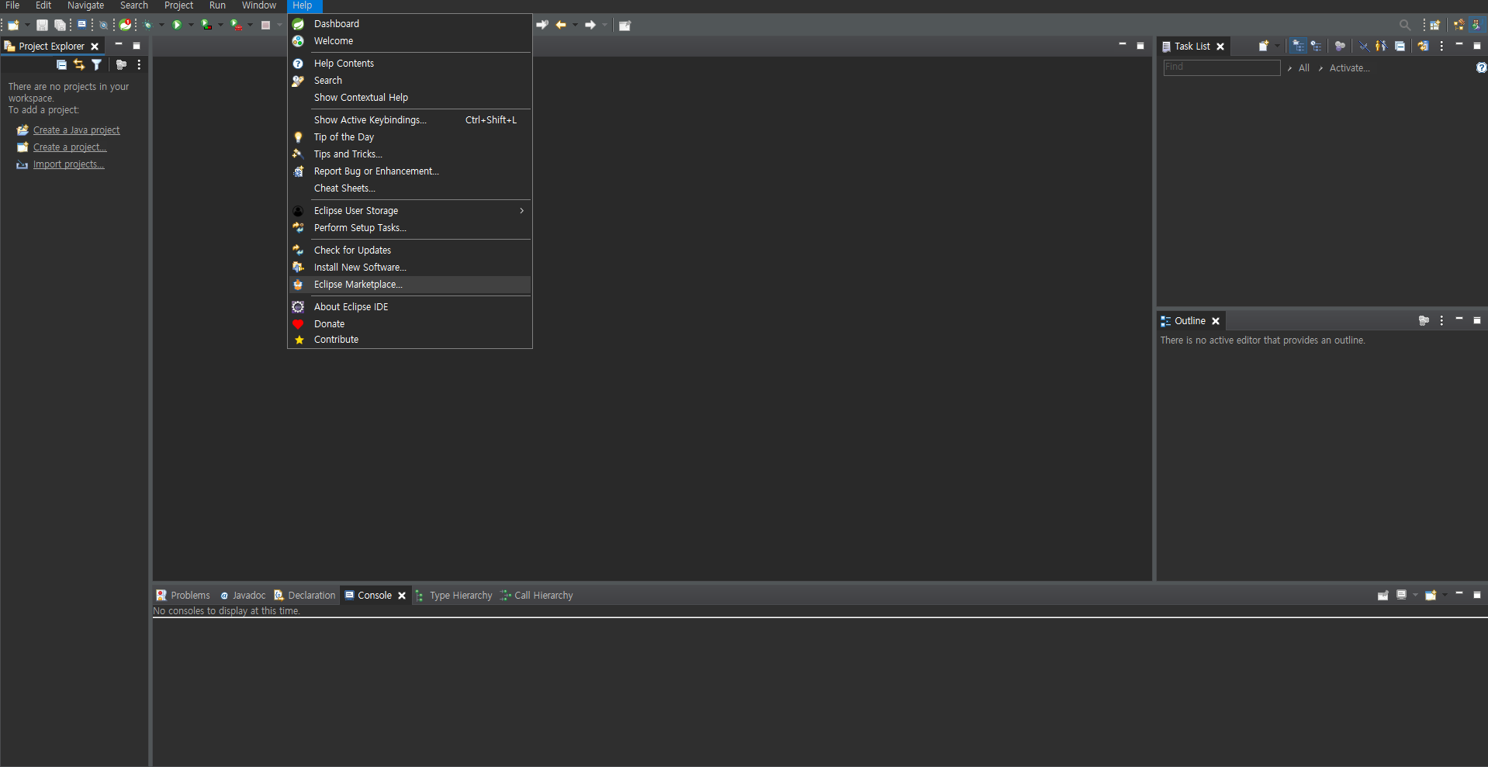
Task: Toggle Focus on Active Task in Project Explorer
Action: [x=121, y=65]
